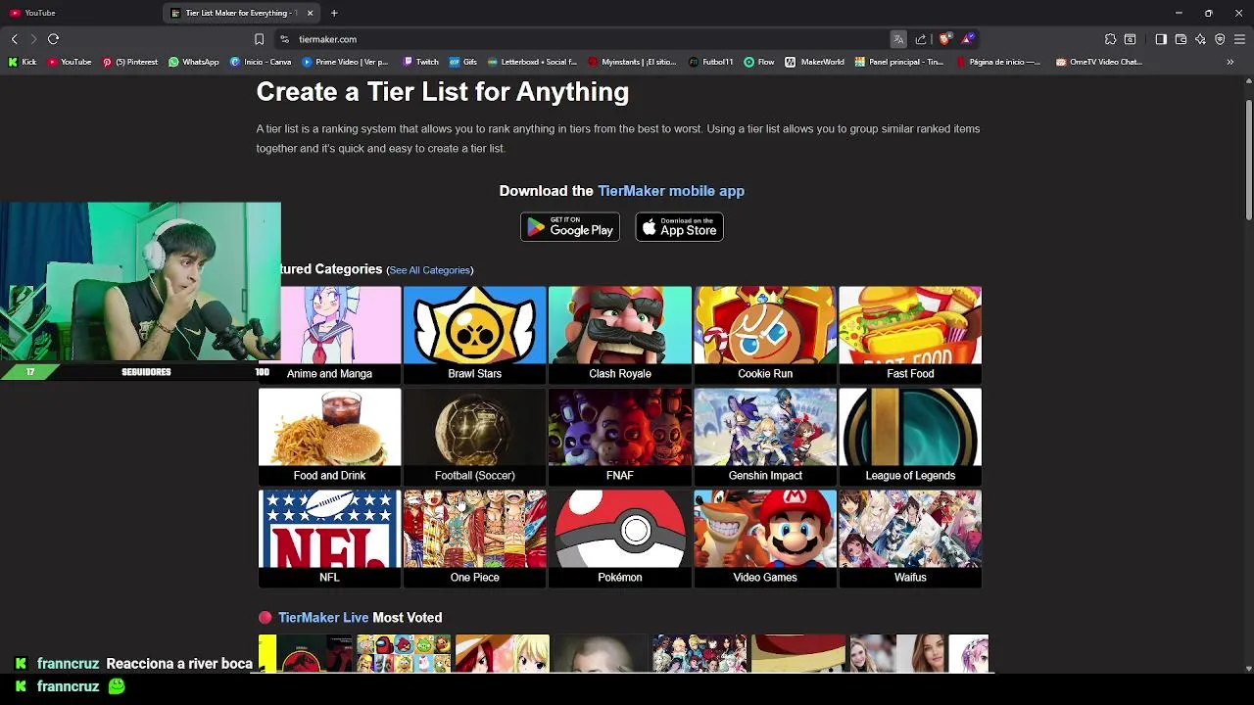Open the Flow bookmark

point(759,62)
